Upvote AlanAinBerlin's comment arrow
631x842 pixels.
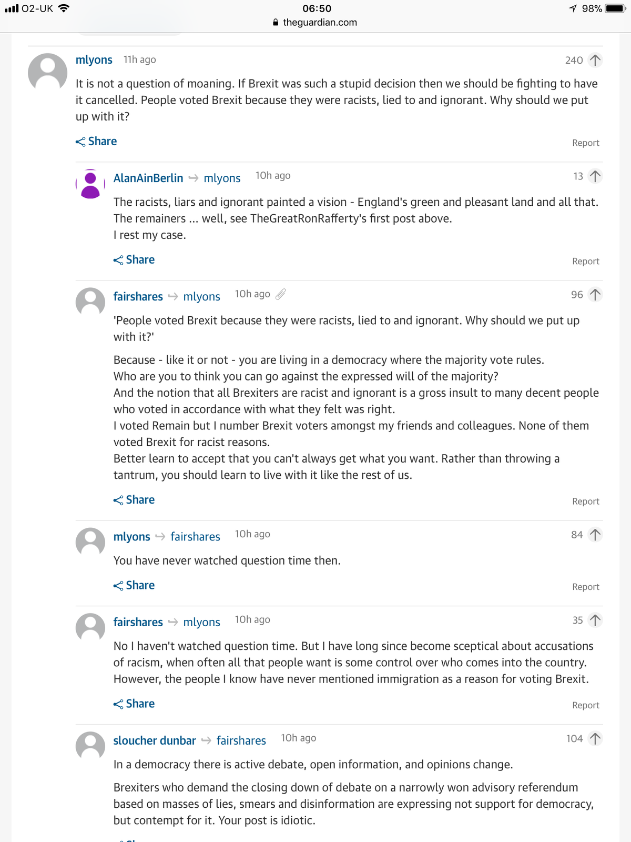pyautogui.click(x=595, y=176)
